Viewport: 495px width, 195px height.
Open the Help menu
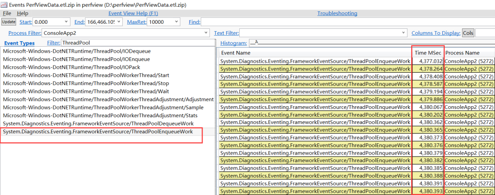point(22,13)
